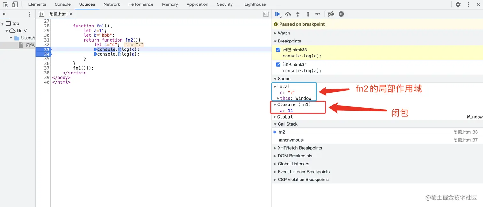Activate the inspect element picker icon
Viewport: 483px width, 207px height.
coord(5,4)
